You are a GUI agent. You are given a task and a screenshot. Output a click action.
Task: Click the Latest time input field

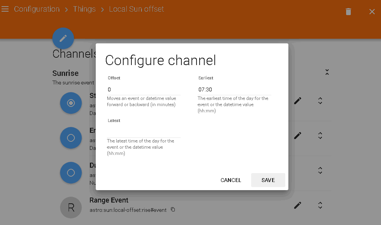click(143, 132)
